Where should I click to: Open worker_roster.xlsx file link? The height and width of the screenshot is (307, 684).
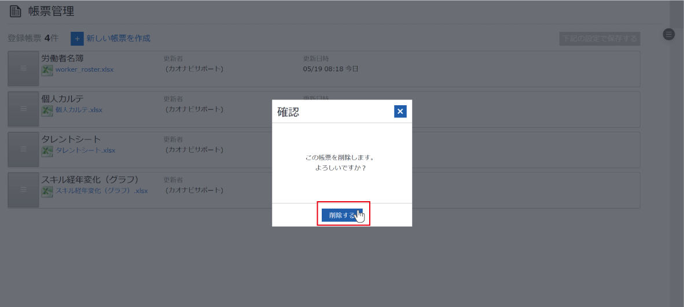click(84, 69)
